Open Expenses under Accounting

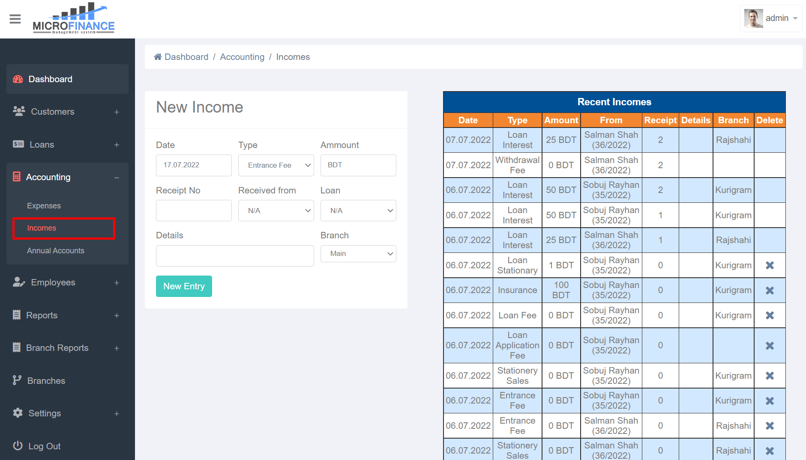tap(44, 206)
